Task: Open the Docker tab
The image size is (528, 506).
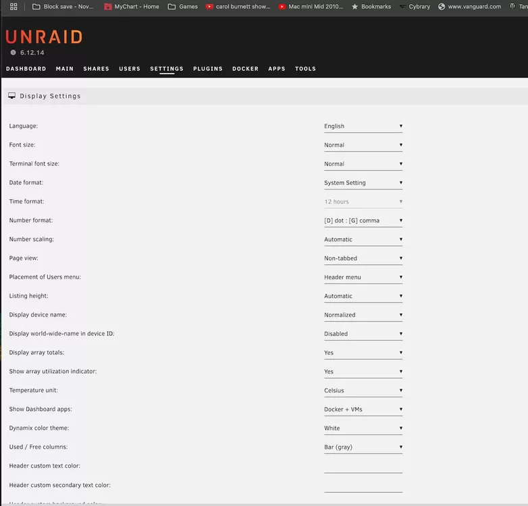Action: click(246, 69)
